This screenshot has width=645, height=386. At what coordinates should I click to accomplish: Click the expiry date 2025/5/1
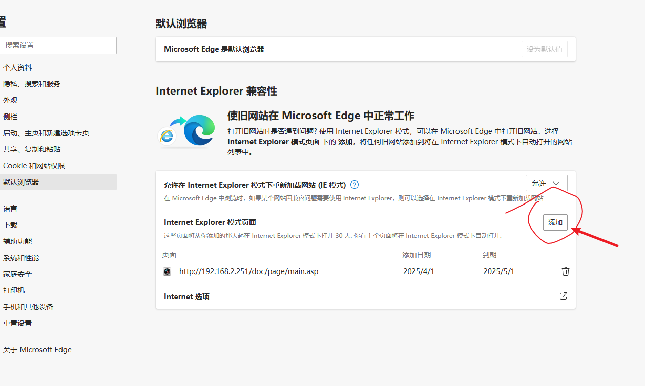click(x=498, y=271)
